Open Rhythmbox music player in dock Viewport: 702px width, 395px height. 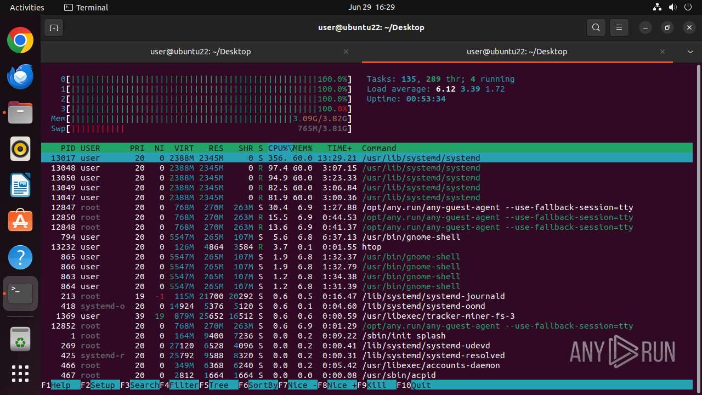click(20, 149)
